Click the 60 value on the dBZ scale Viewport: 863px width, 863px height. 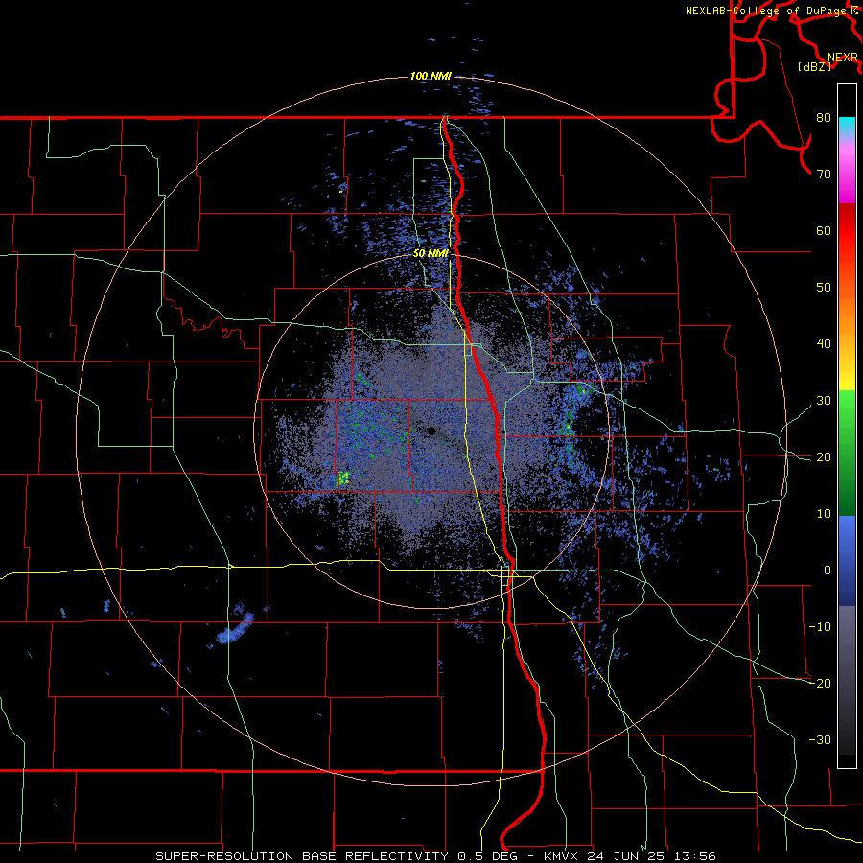pyautogui.click(x=824, y=230)
